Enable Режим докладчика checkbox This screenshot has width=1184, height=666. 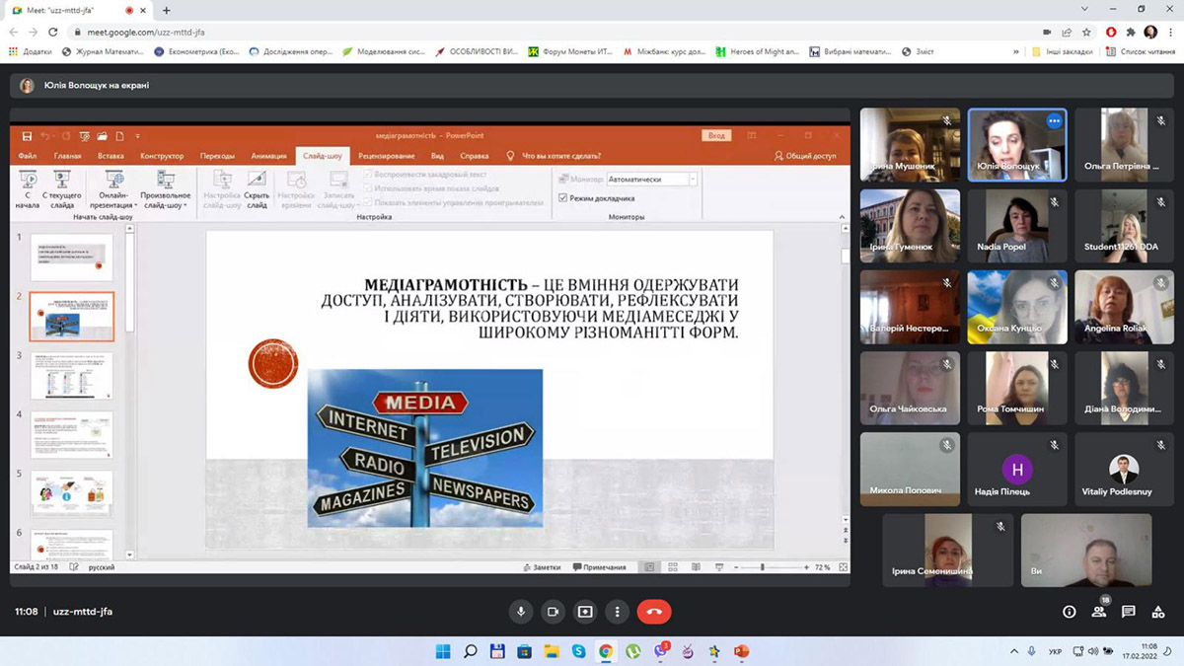pos(563,198)
